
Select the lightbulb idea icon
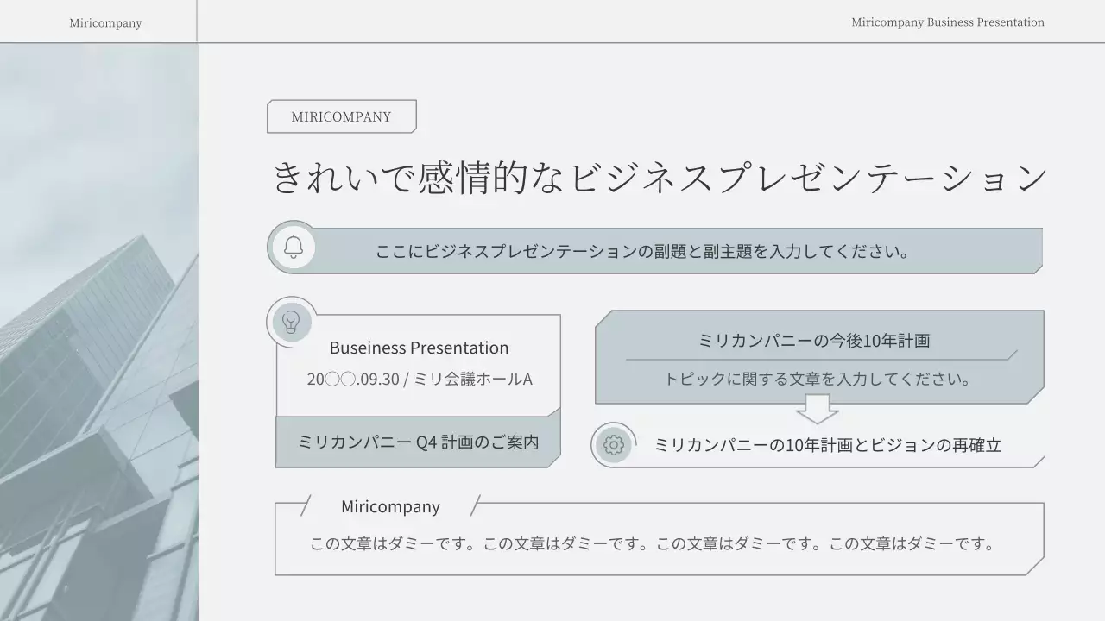pos(291,322)
